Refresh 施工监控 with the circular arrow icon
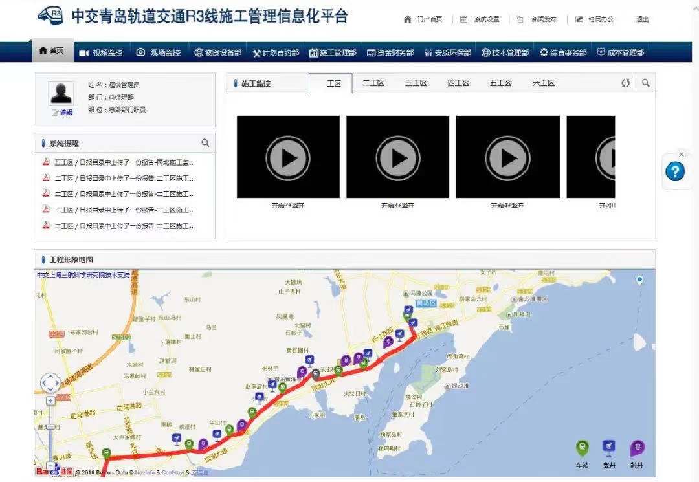The height and width of the screenshot is (482, 699). [625, 83]
